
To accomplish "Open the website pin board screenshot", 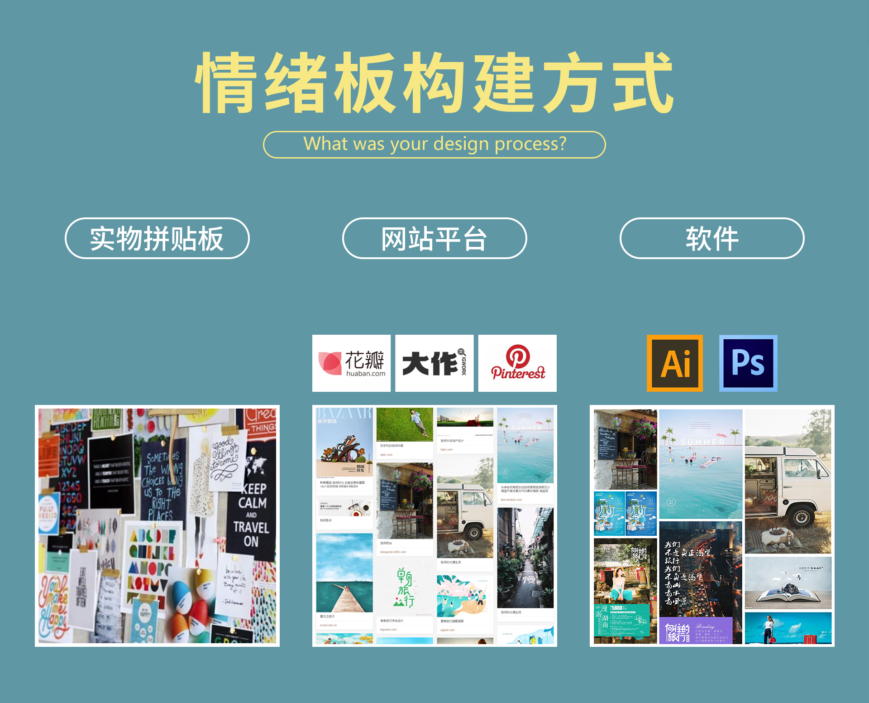I will (x=434, y=525).
